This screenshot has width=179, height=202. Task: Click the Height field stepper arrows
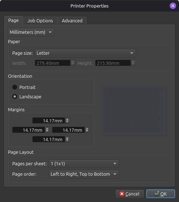(x=133, y=63)
